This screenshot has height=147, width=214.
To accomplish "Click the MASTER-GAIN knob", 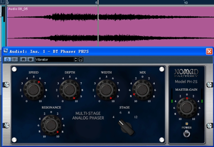I will pos(187,107).
